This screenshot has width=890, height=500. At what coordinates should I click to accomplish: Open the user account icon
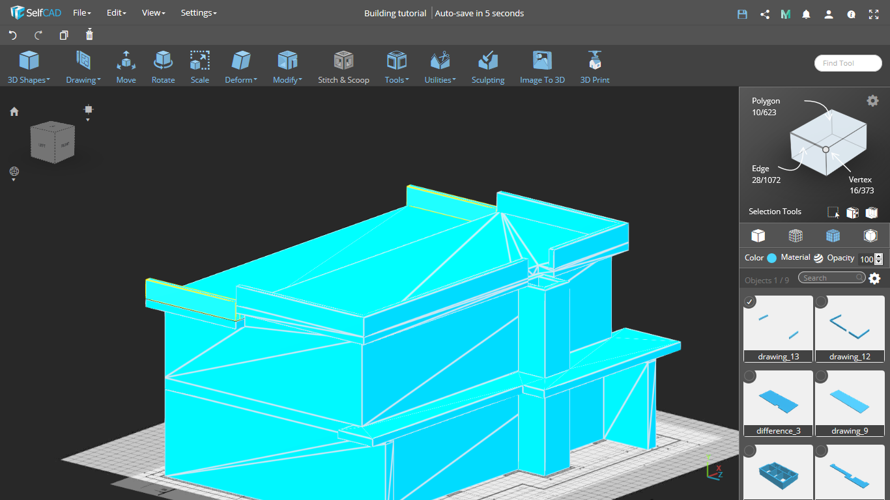tap(829, 14)
